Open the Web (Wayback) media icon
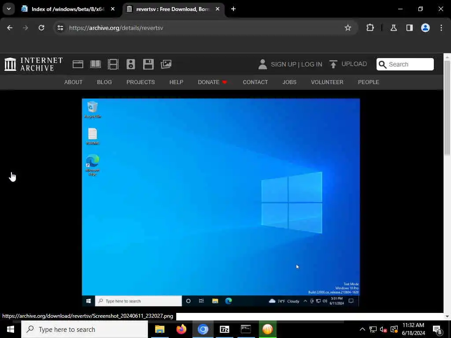Image resolution: width=451 pixels, height=338 pixels. tap(78, 64)
